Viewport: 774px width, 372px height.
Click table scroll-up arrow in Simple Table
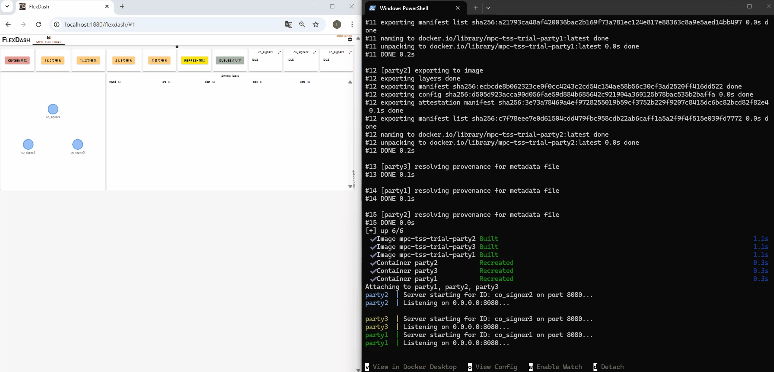tap(350, 82)
